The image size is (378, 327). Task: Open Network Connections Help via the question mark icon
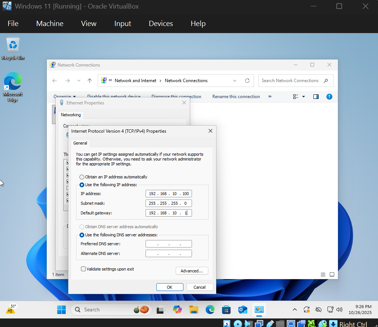329,97
